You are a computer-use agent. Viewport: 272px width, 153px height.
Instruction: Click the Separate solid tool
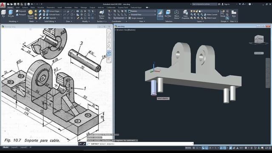51,18
